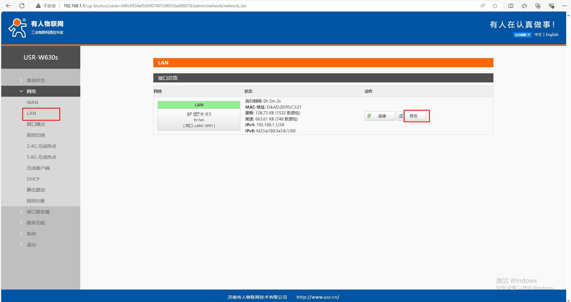571x302 pixels.
Task: Switch language to English
Action: pos(552,35)
